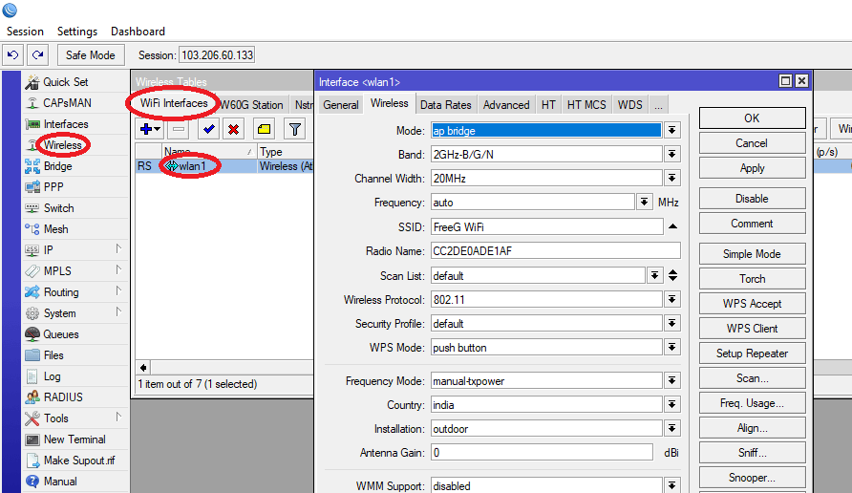Switch to the HT MCS tab
This screenshot has width=852, height=493.
(586, 105)
